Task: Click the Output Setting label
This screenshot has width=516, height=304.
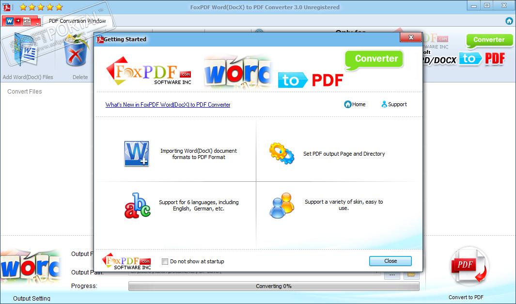Action: (x=31, y=298)
